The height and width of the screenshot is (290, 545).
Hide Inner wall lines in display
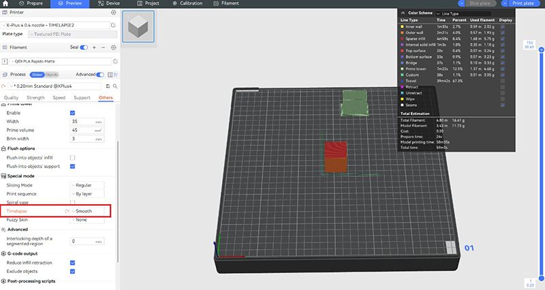502,27
